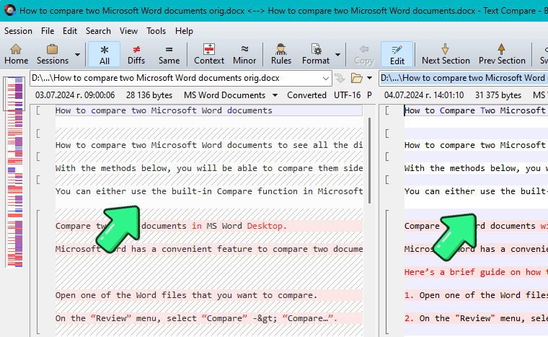
Task: Click the Beyond Compare app icon in title bar
Action: [10, 11]
